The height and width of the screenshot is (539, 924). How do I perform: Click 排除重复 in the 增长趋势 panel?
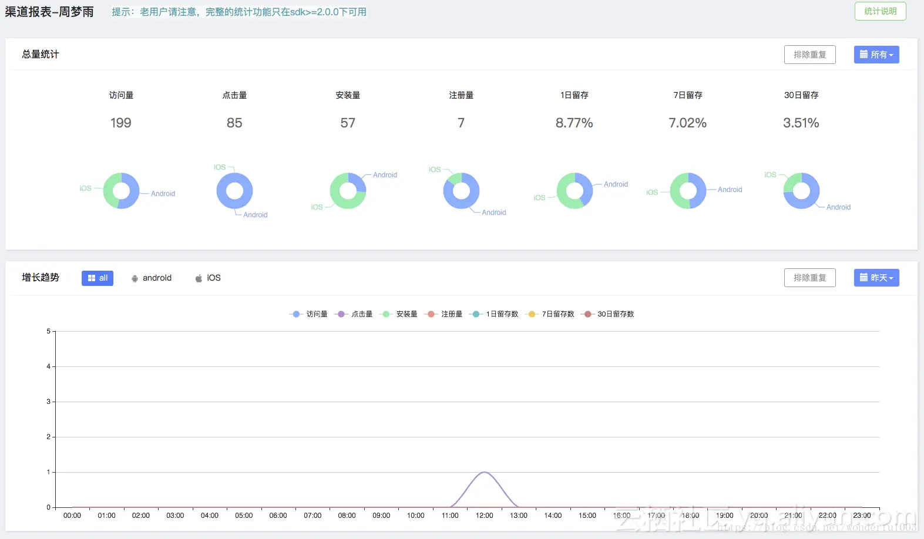[809, 278]
